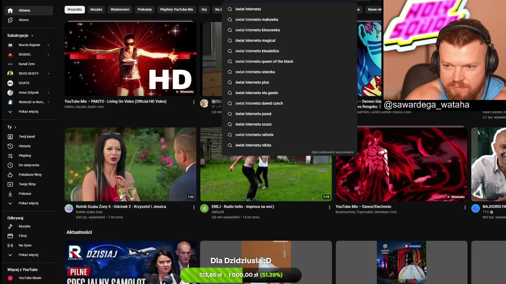Open REVO SHOTY channel avatar
506x284 pixels.
(x=10, y=73)
